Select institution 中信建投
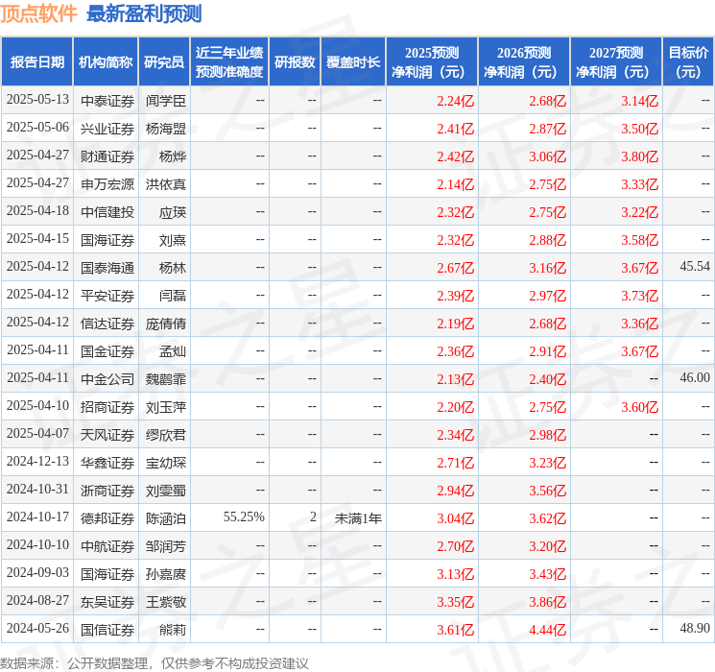 click(107, 212)
